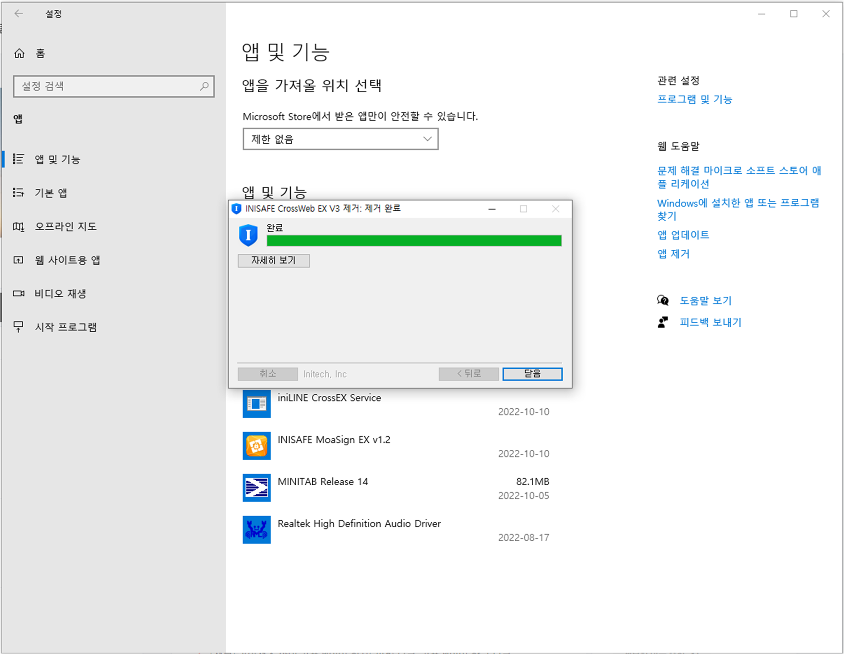Open 비디오 재생 in the sidebar
The width and height of the screenshot is (844, 654).
pyautogui.click(x=114, y=294)
